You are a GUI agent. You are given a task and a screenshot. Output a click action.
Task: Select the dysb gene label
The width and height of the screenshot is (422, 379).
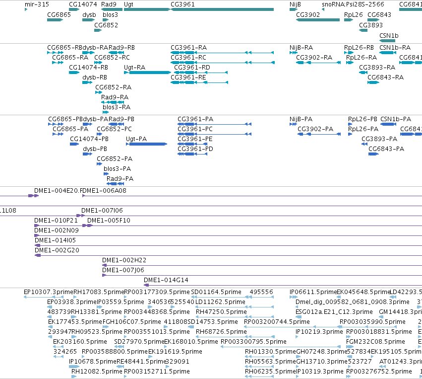(89, 14)
